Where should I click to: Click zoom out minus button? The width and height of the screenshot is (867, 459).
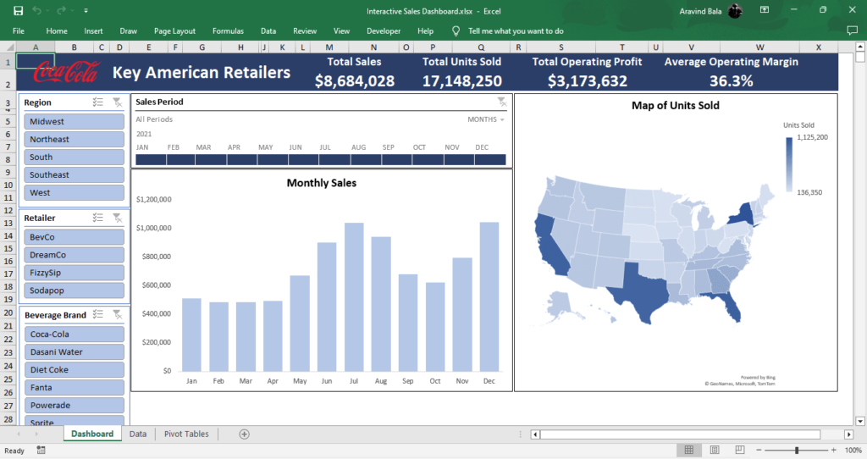759,451
